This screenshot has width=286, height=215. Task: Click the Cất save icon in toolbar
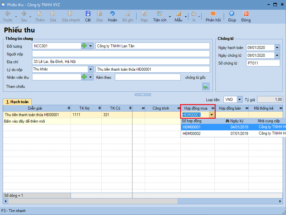point(88,14)
